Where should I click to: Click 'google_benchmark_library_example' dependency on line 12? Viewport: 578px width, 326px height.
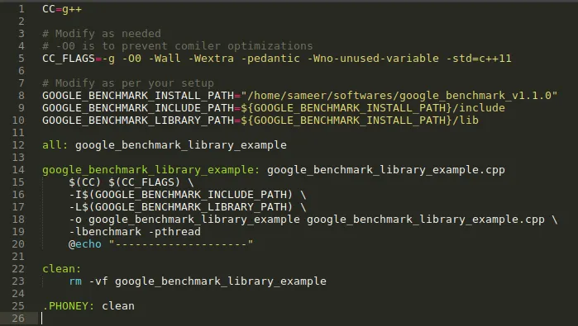tap(181, 145)
